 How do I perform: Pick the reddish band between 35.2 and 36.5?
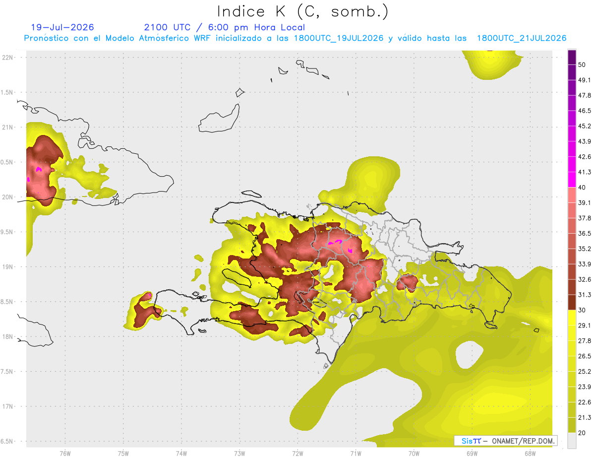(x=572, y=241)
